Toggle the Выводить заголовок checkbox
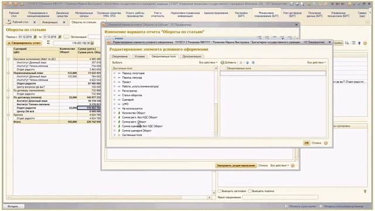 [219, 191]
